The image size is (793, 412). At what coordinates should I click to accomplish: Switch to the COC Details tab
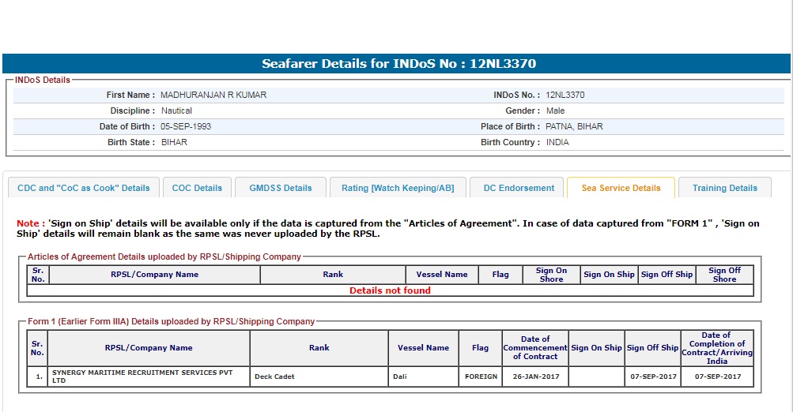[197, 188]
